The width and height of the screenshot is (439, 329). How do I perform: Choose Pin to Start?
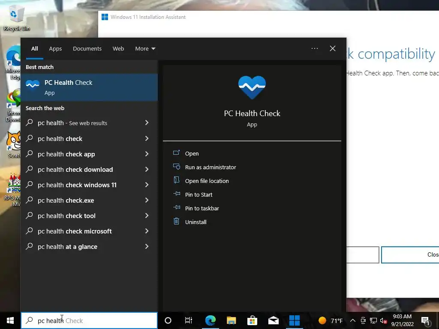coord(199,194)
